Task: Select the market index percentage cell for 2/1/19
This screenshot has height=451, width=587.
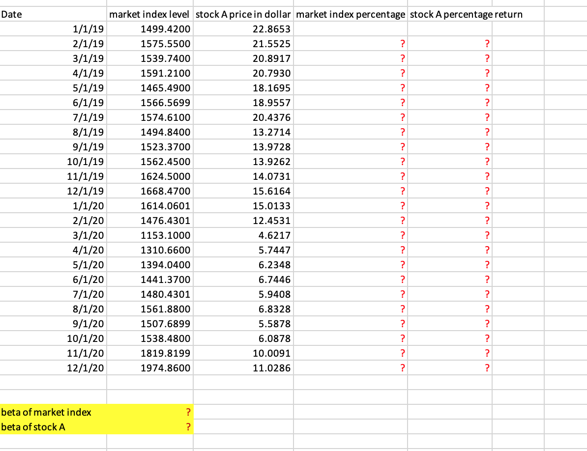Action: [x=351, y=44]
